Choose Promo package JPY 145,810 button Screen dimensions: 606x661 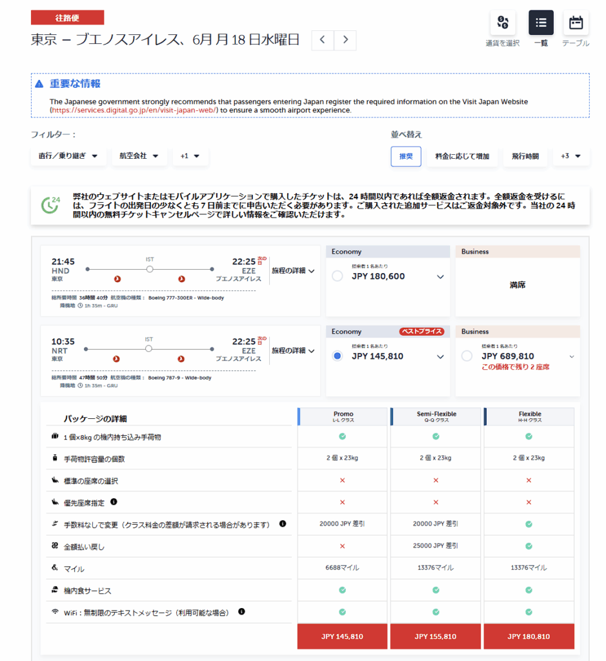(x=342, y=636)
